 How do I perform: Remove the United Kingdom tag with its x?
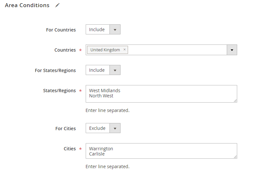click(x=124, y=50)
